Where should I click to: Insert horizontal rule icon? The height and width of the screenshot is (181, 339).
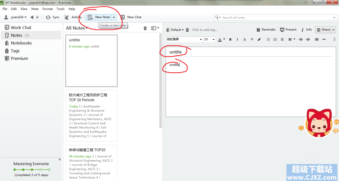coord(324,39)
